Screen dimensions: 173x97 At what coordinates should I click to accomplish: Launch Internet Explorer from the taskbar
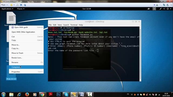19,95
